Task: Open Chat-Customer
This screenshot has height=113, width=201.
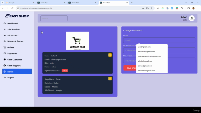Action: coord(14,60)
